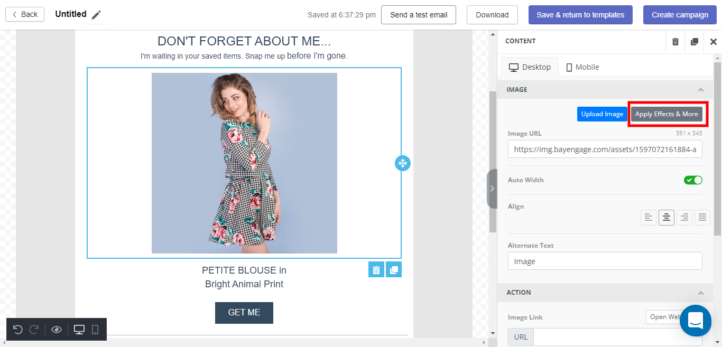Align the image right
722x347 pixels.
[x=684, y=217]
